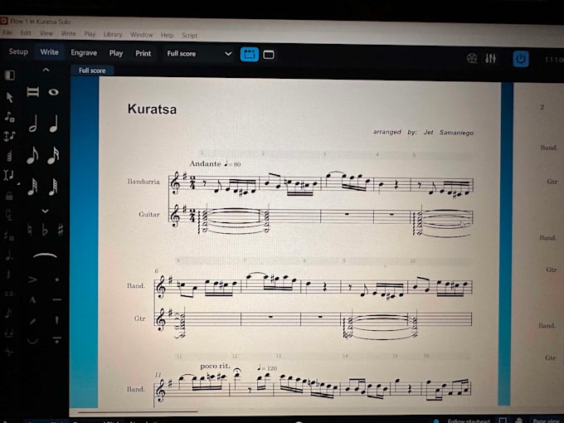
Task: Switch to galley view highlighted button
Action: tap(250, 55)
